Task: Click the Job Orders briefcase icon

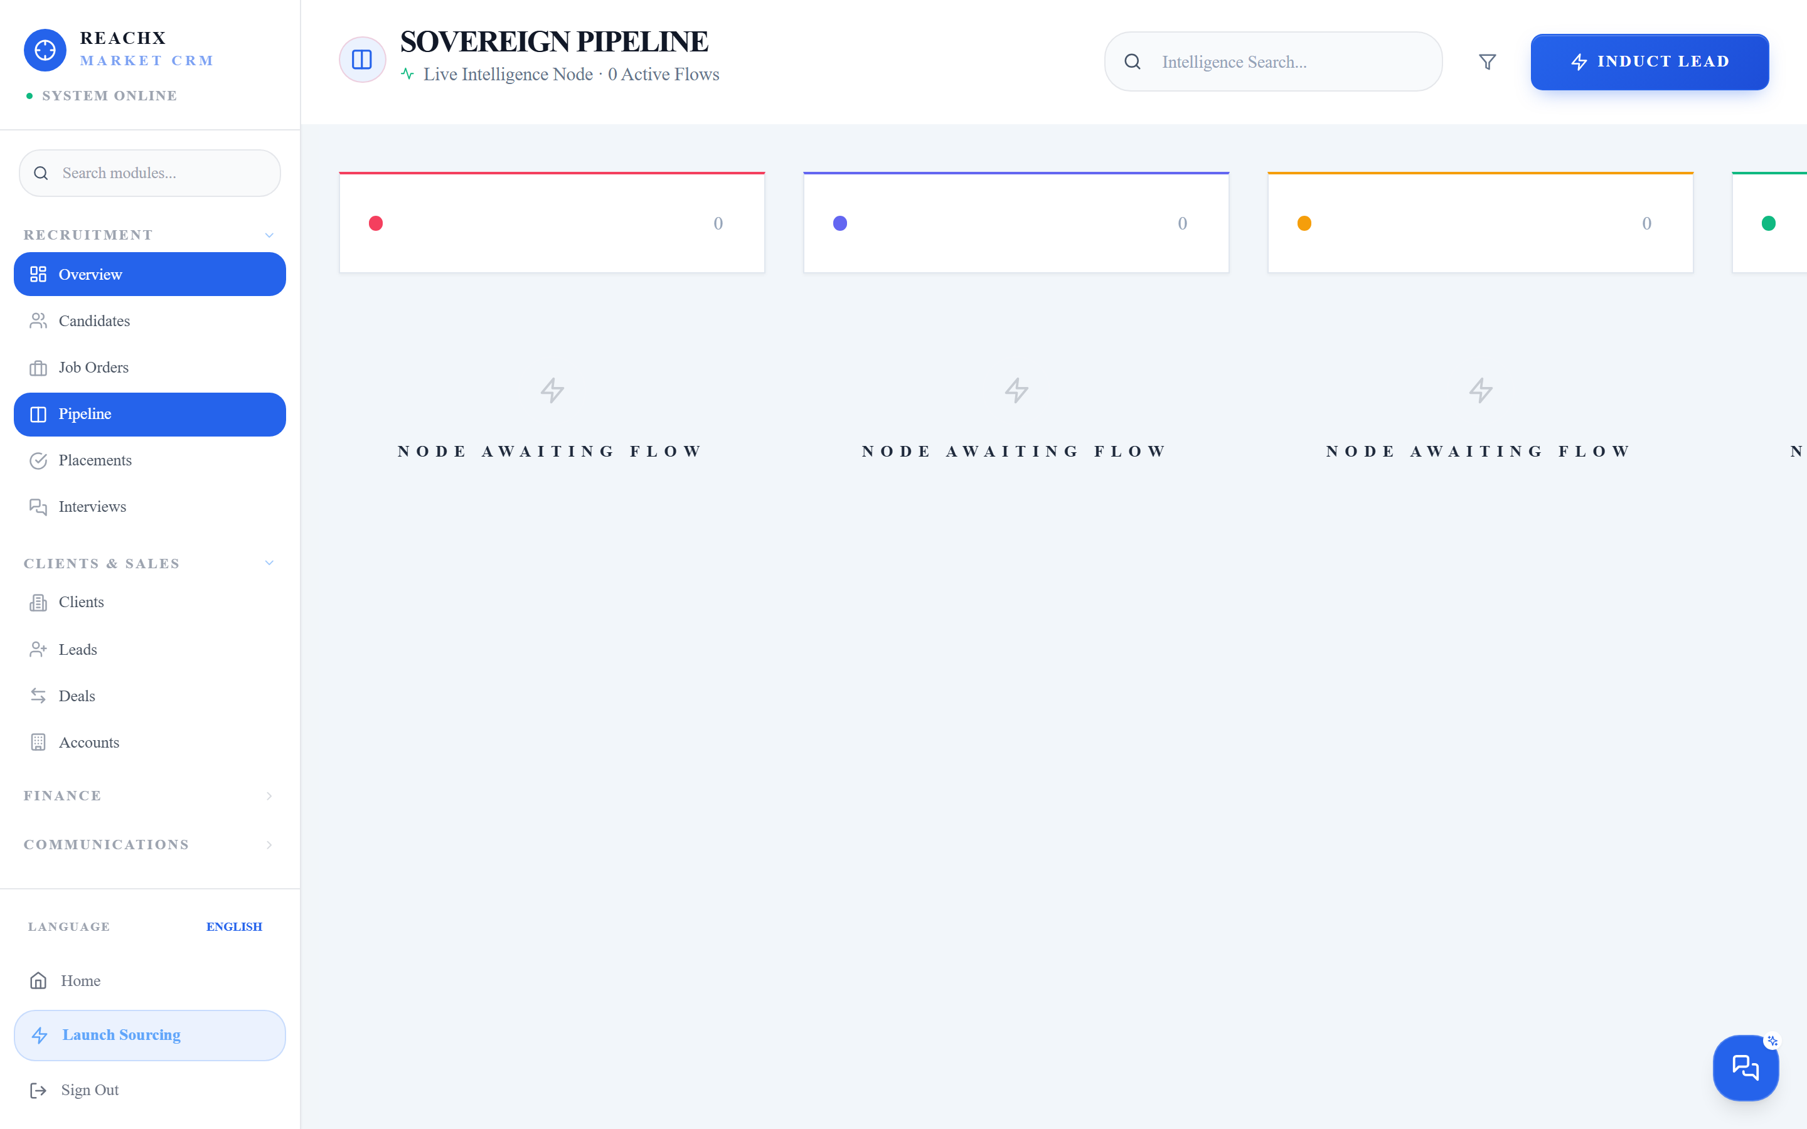Action: 38,368
